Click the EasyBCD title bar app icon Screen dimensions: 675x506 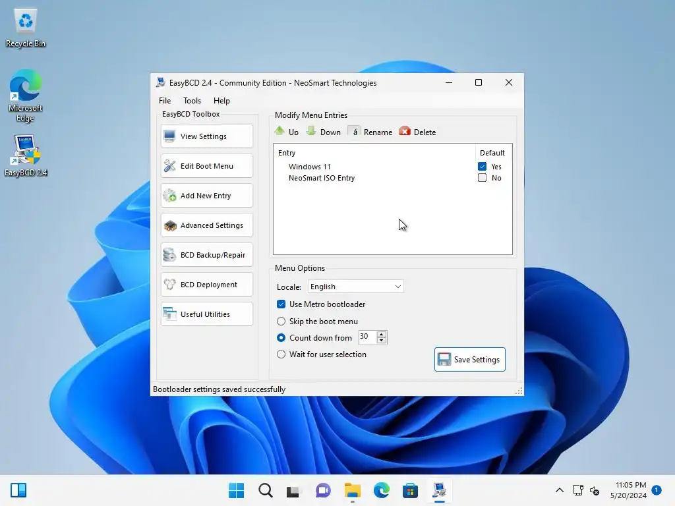coord(161,82)
